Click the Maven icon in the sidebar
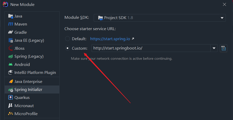Screen dimensions: 233x120 tap(11, 24)
